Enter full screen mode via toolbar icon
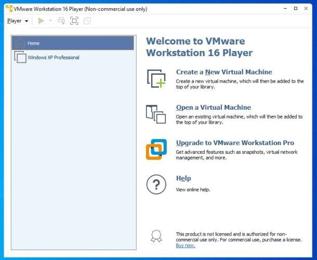The image size is (317, 260). pyautogui.click(x=74, y=21)
